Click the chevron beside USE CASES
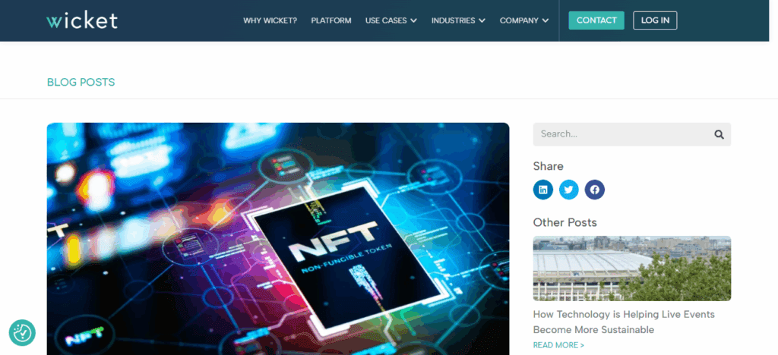Image resolution: width=778 pixels, height=355 pixels. (414, 21)
